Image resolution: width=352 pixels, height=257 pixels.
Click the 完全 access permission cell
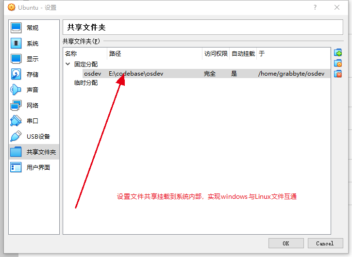tap(210, 74)
